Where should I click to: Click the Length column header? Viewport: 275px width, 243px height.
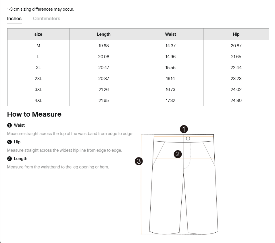(x=103, y=34)
